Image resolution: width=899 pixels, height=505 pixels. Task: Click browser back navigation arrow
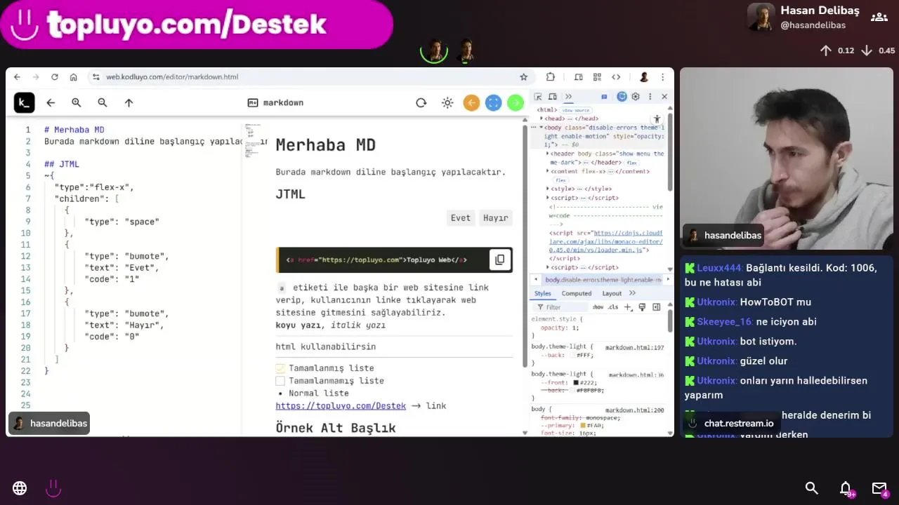coord(17,77)
